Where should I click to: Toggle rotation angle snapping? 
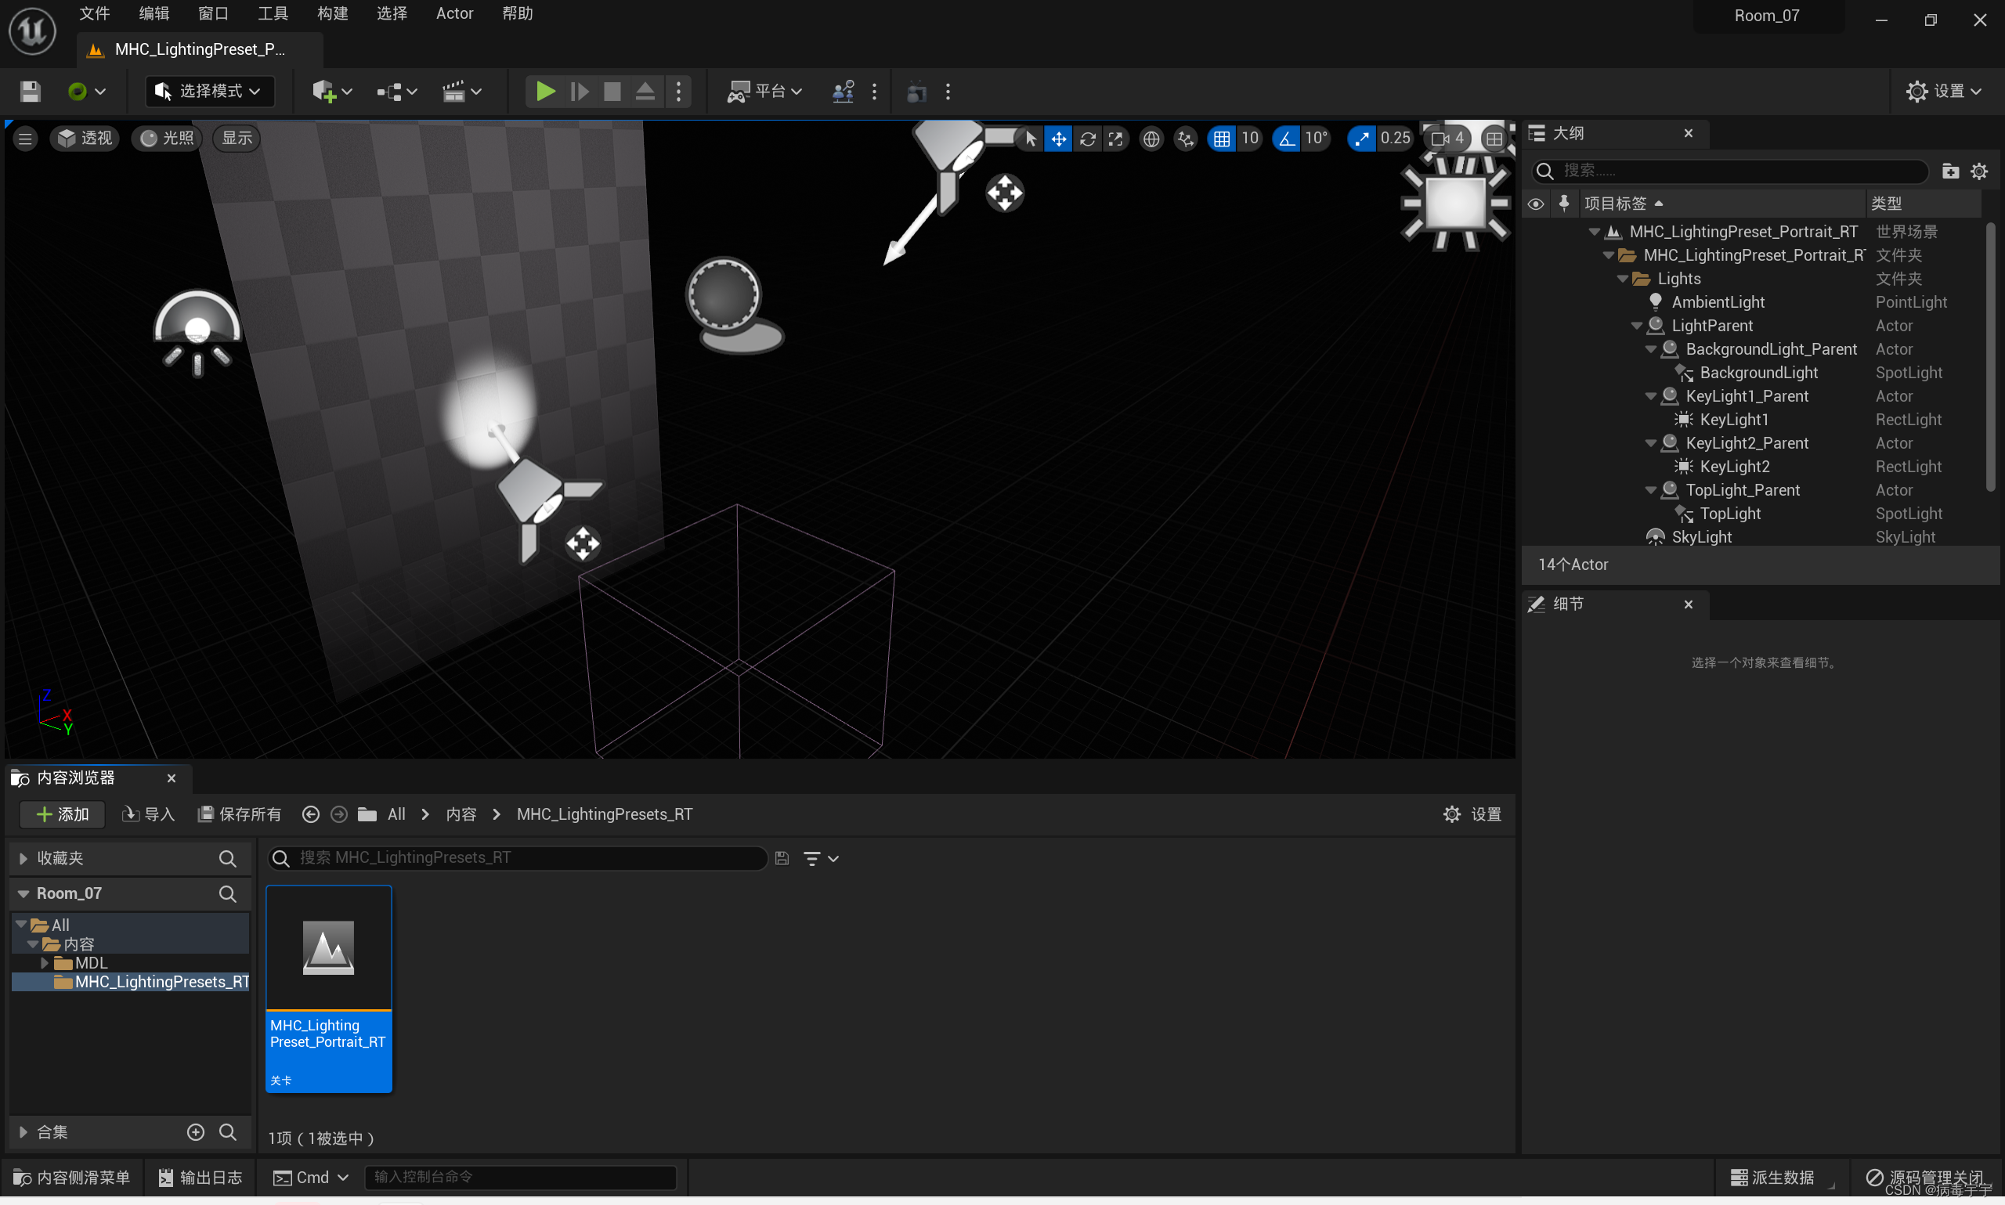click(x=1286, y=139)
